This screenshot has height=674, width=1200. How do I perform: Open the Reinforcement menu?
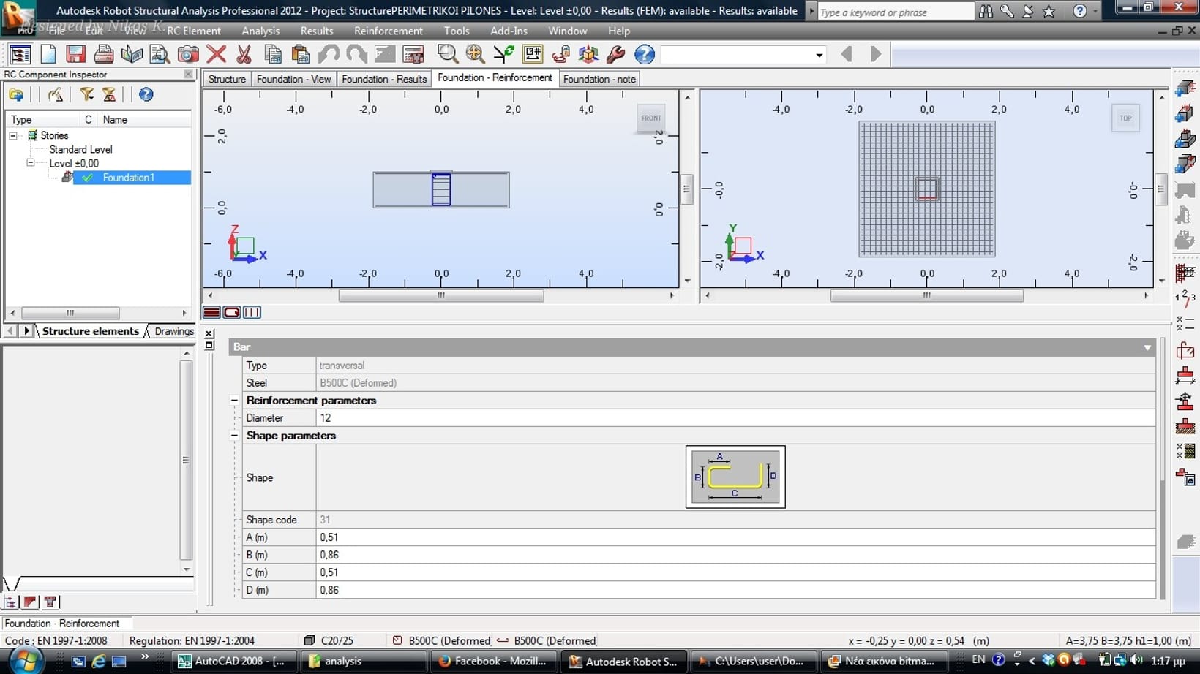pos(388,31)
